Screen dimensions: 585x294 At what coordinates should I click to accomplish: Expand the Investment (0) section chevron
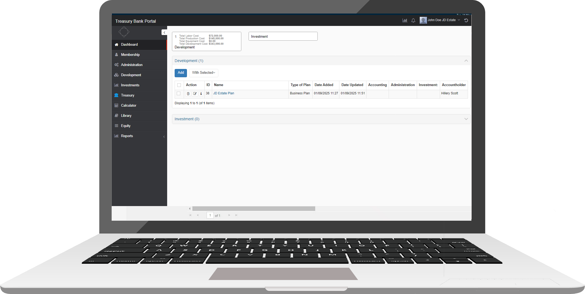pyautogui.click(x=466, y=119)
